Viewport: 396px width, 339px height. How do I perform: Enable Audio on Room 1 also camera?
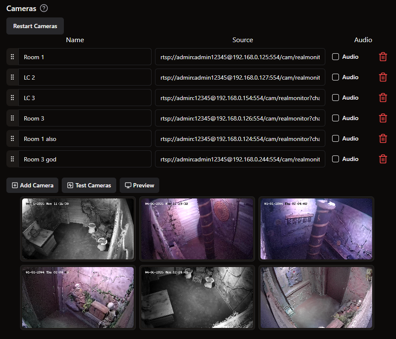pos(336,138)
